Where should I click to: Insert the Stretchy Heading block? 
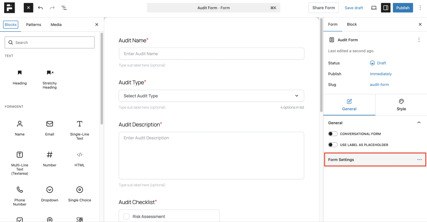tap(50, 79)
